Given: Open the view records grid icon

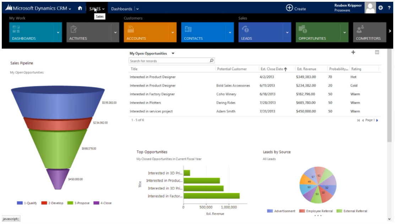Looking at the screenshot, I should tap(377, 52).
